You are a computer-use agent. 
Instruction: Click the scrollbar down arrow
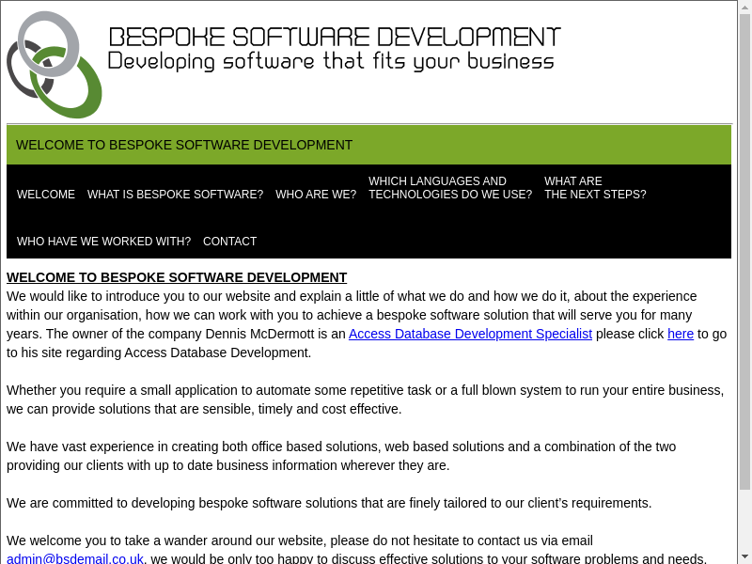tap(744, 556)
